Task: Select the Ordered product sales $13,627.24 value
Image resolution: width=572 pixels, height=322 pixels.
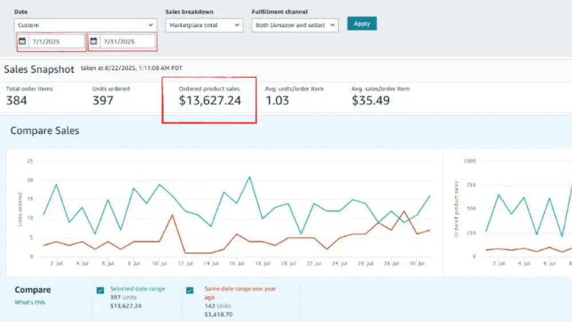Action: coord(210,101)
